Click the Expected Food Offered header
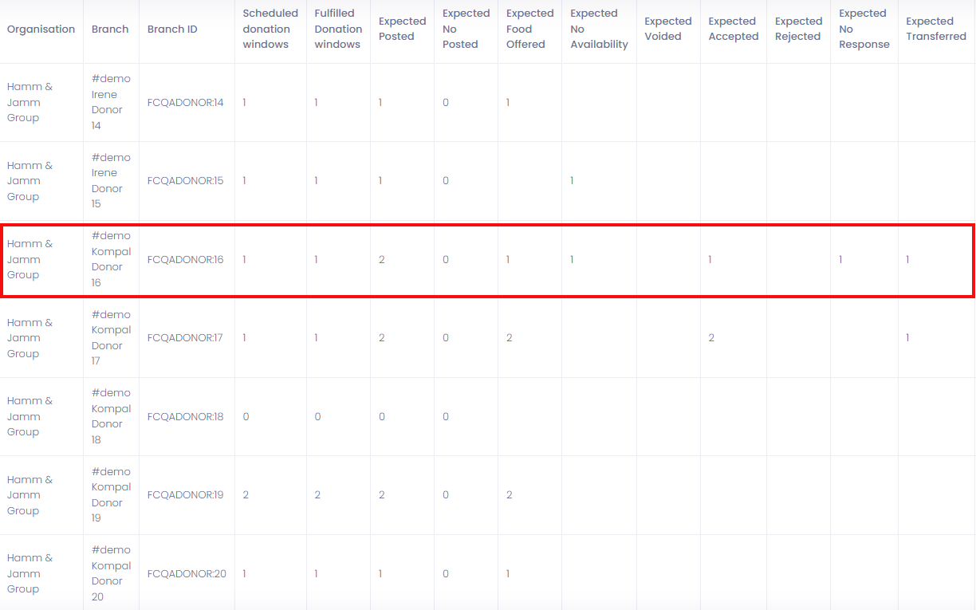976x610 pixels. 529,30
